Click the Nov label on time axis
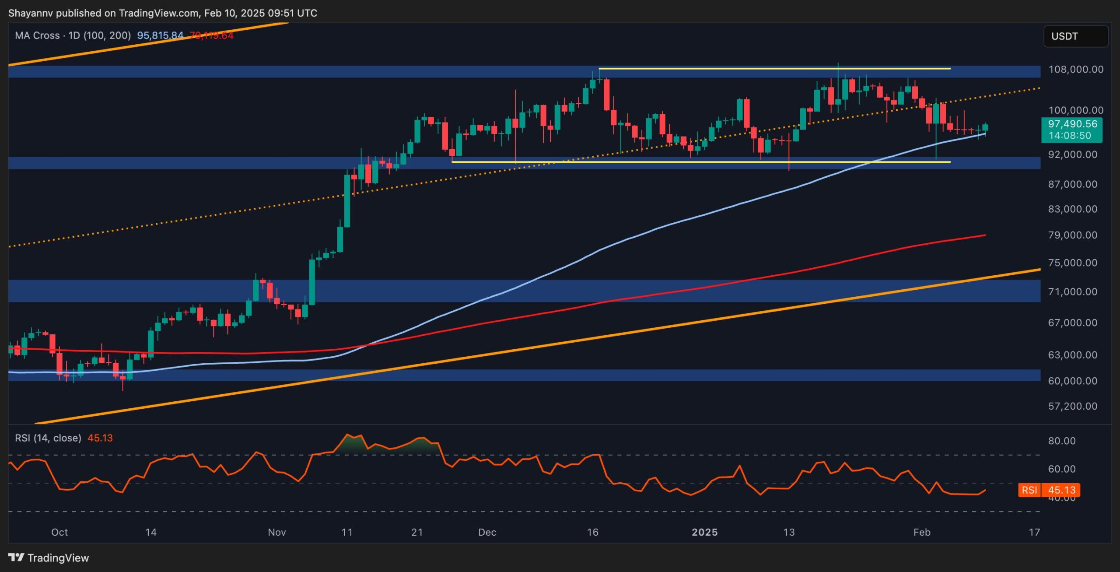 click(276, 532)
